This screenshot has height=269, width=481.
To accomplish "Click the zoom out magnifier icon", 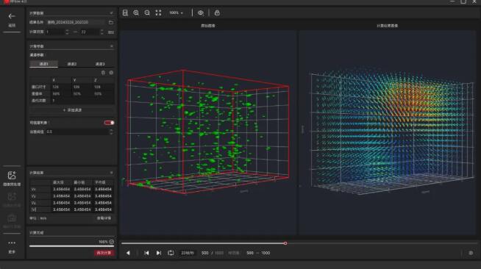I will click(147, 12).
